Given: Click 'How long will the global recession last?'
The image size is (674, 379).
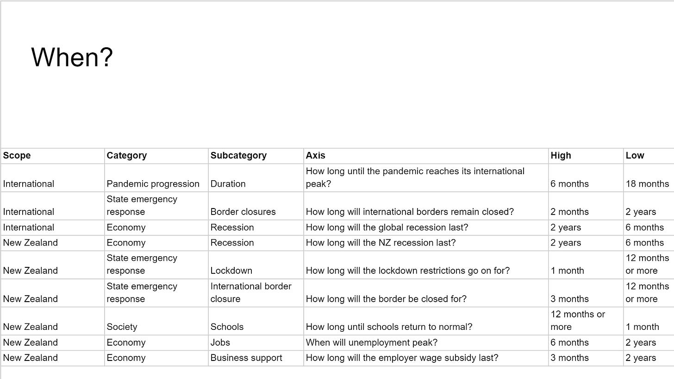Looking at the screenshot, I should pyautogui.click(x=387, y=227).
